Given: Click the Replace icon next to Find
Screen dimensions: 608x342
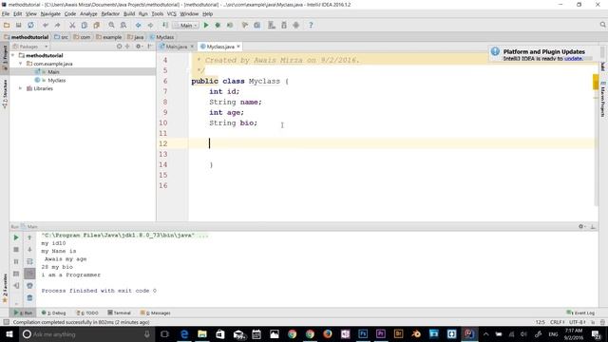Looking at the screenshot, I should click(123, 26).
